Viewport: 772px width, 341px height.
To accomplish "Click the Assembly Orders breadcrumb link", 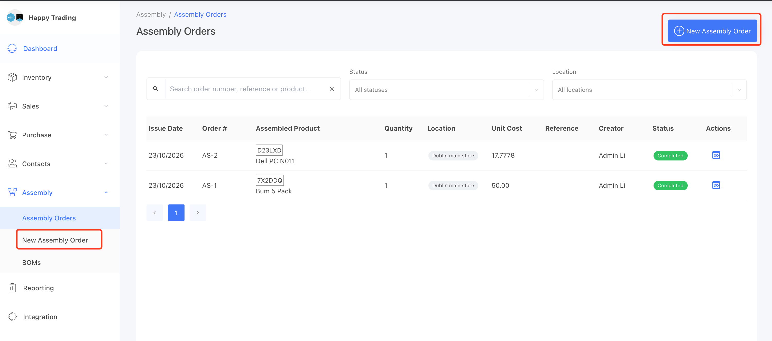I will (200, 14).
